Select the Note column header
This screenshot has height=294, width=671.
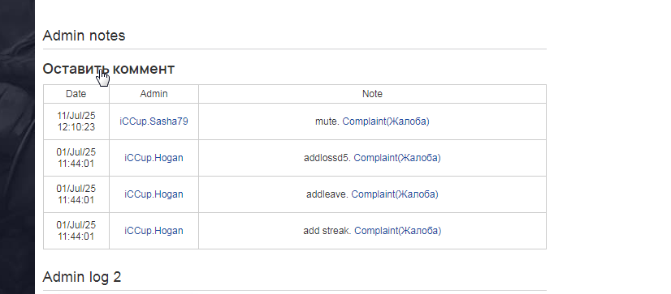point(372,94)
